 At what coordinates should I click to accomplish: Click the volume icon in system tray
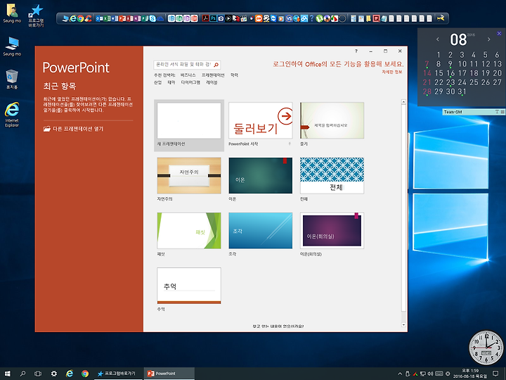[x=430, y=374]
